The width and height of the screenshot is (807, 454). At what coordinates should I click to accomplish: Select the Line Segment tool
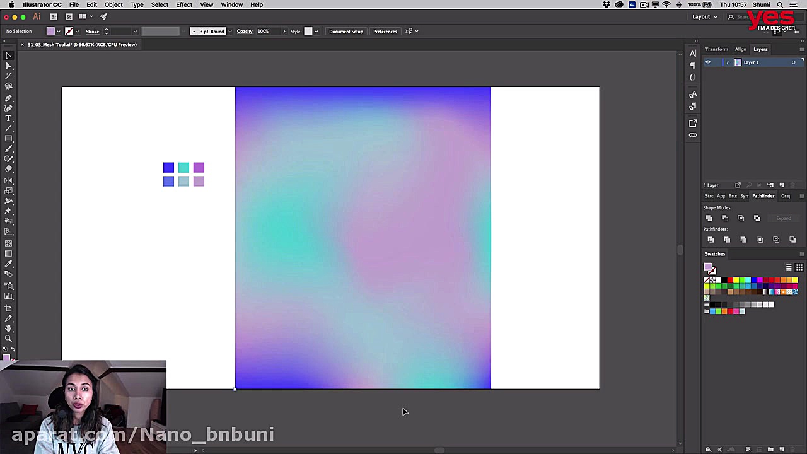(x=9, y=129)
